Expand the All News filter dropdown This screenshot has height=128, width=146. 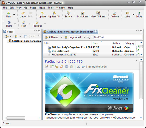62,37
